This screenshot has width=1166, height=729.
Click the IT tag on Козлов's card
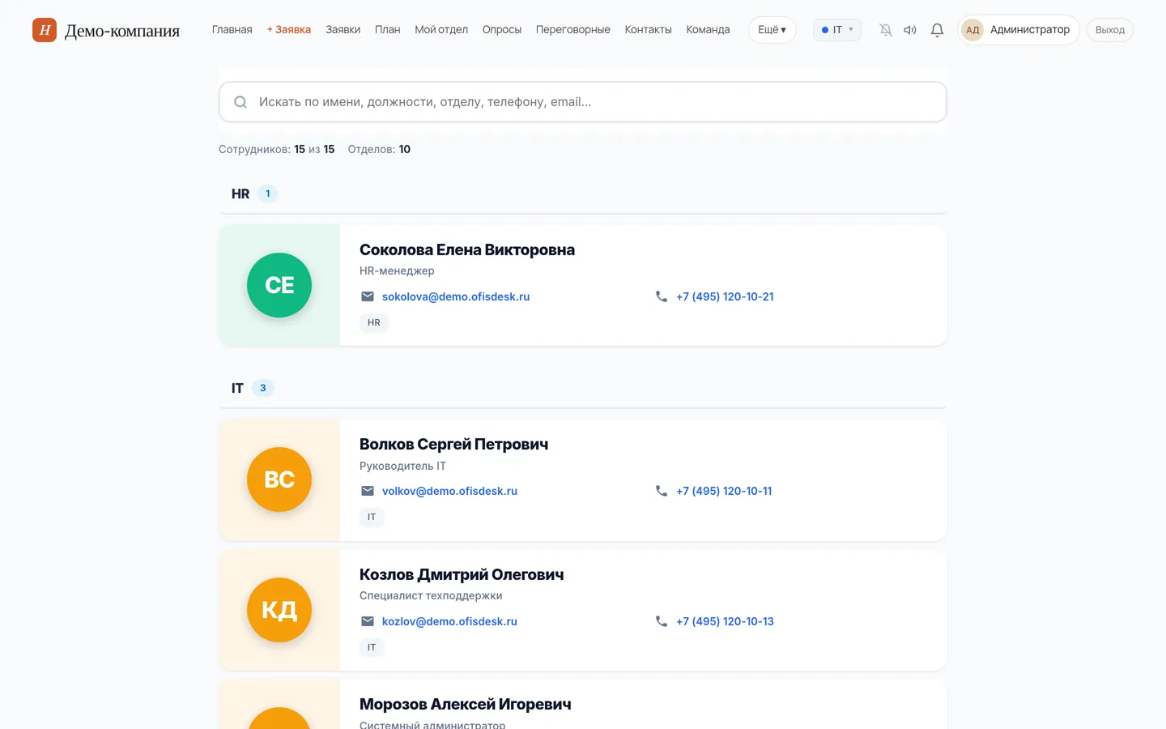tap(372, 647)
